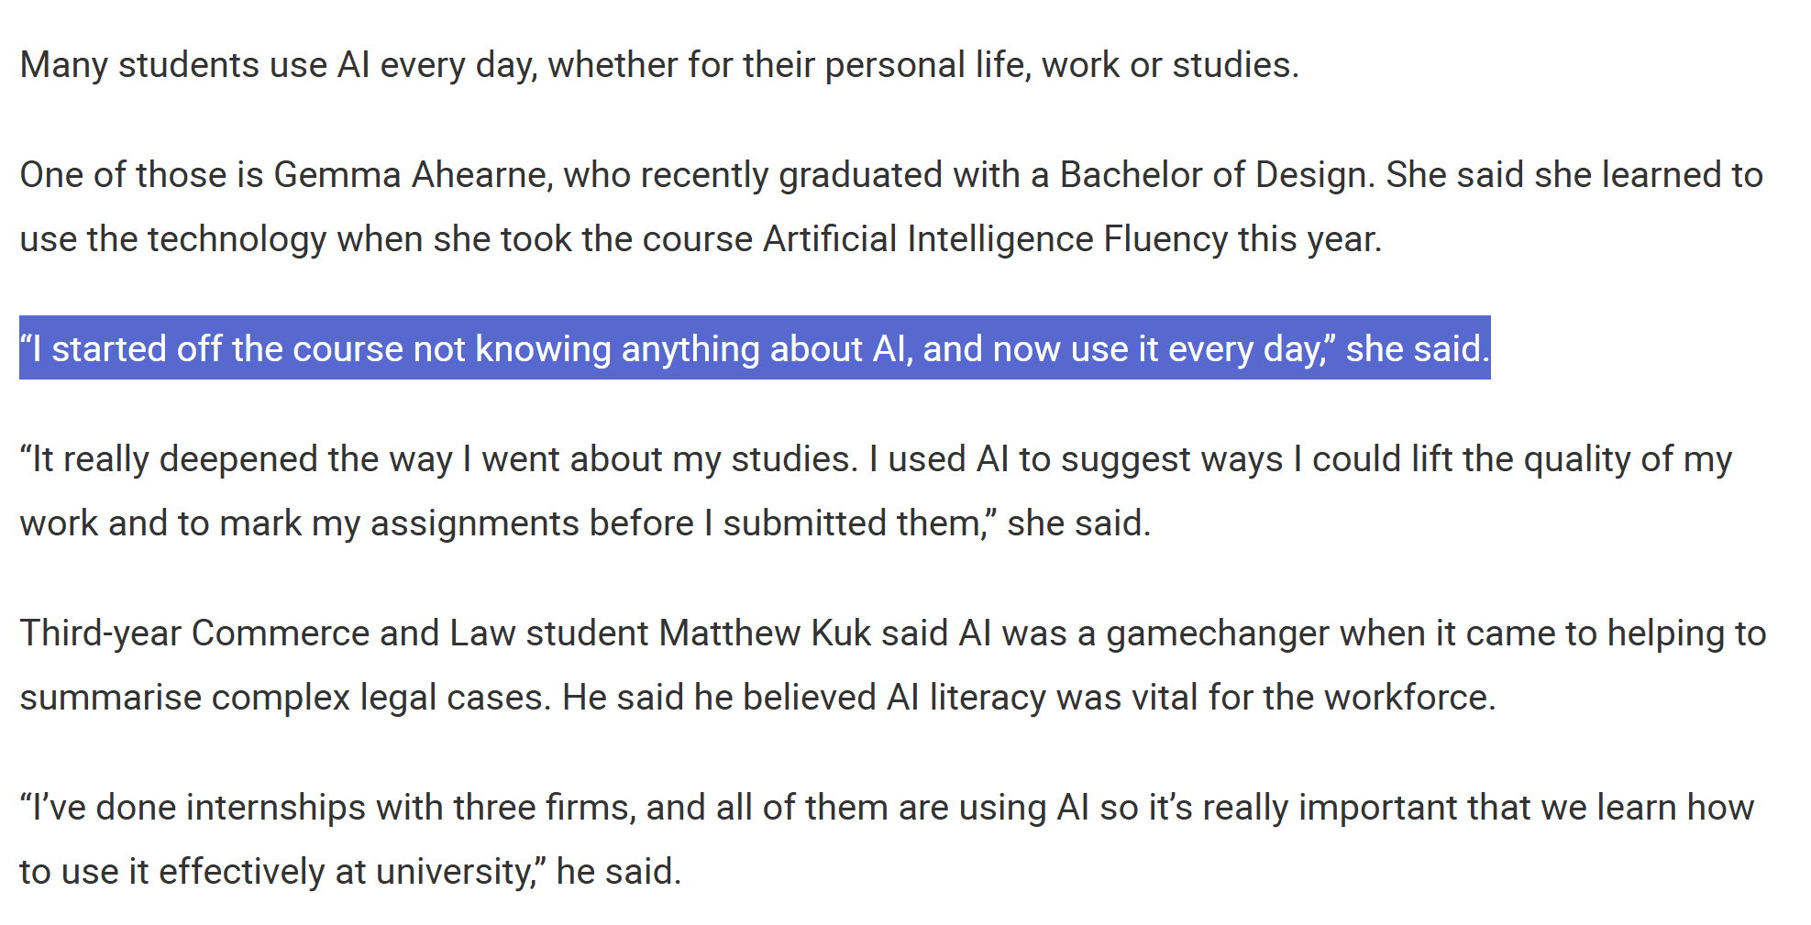This screenshot has width=1811, height=925.
Task: Click "she said." at the end of the highlight
Action: click(1418, 348)
